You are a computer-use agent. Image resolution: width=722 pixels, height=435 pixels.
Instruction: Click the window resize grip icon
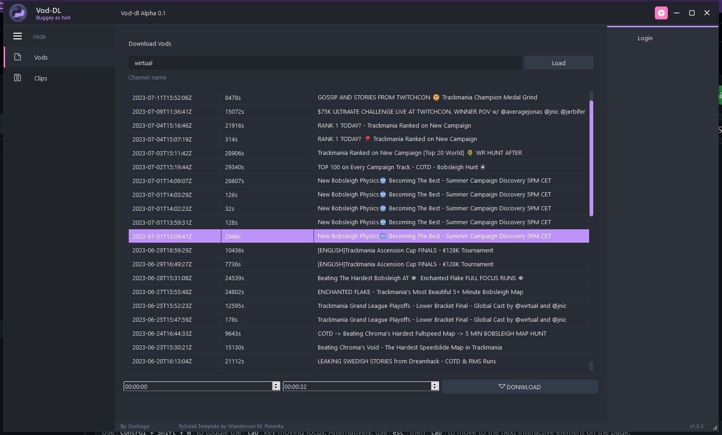pos(715,428)
